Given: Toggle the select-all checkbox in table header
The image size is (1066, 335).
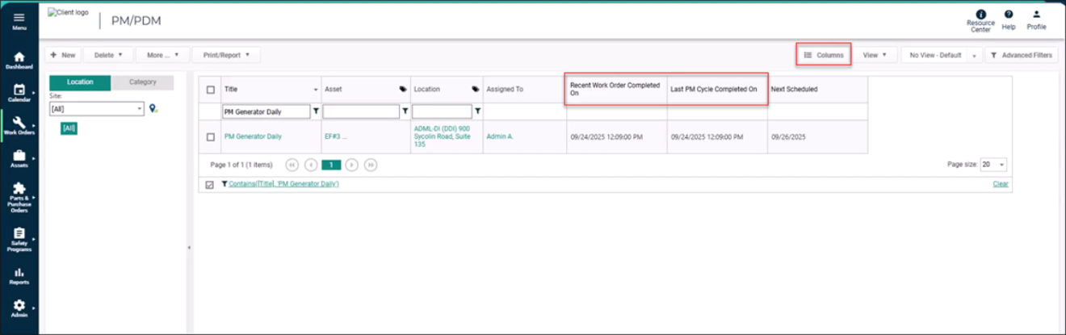Looking at the screenshot, I should click(211, 90).
